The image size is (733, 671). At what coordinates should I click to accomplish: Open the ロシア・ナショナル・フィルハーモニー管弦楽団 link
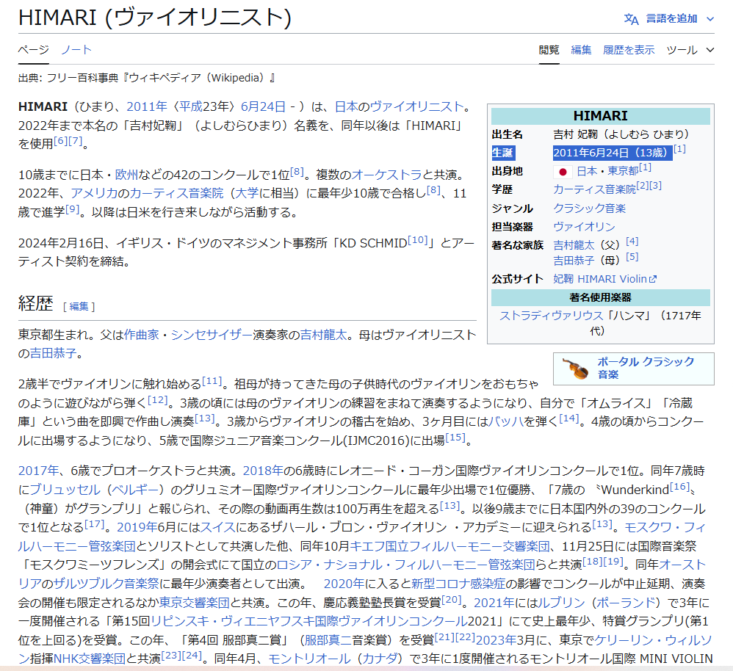[x=405, y=565]
